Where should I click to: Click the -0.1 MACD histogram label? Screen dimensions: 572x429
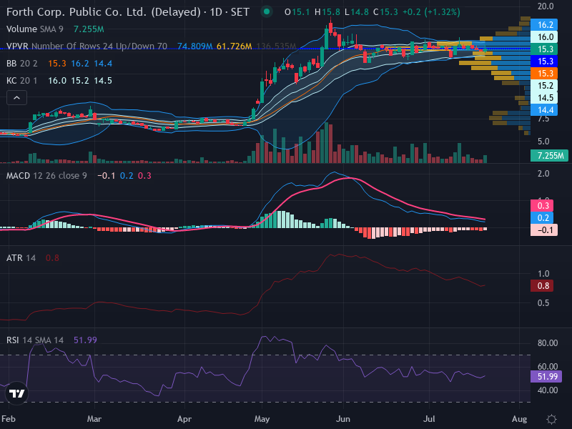point(544,230)
